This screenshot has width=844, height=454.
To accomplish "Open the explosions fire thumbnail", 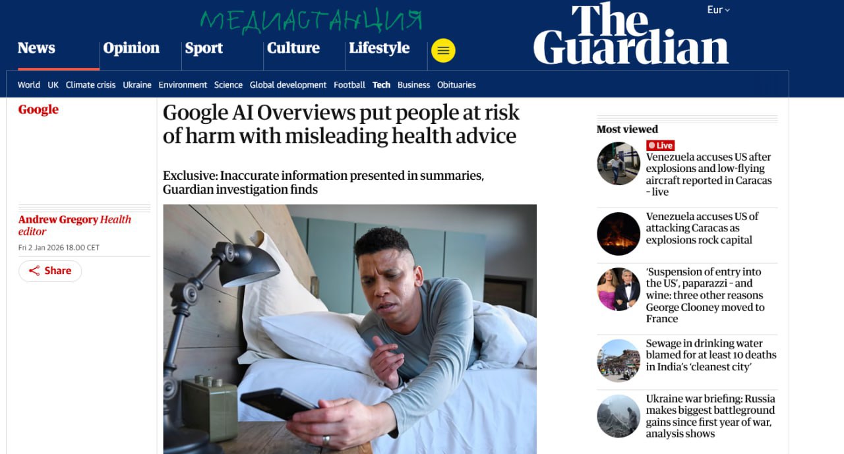I will (x=618, y=233).
